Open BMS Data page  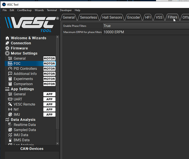(22, 140)
